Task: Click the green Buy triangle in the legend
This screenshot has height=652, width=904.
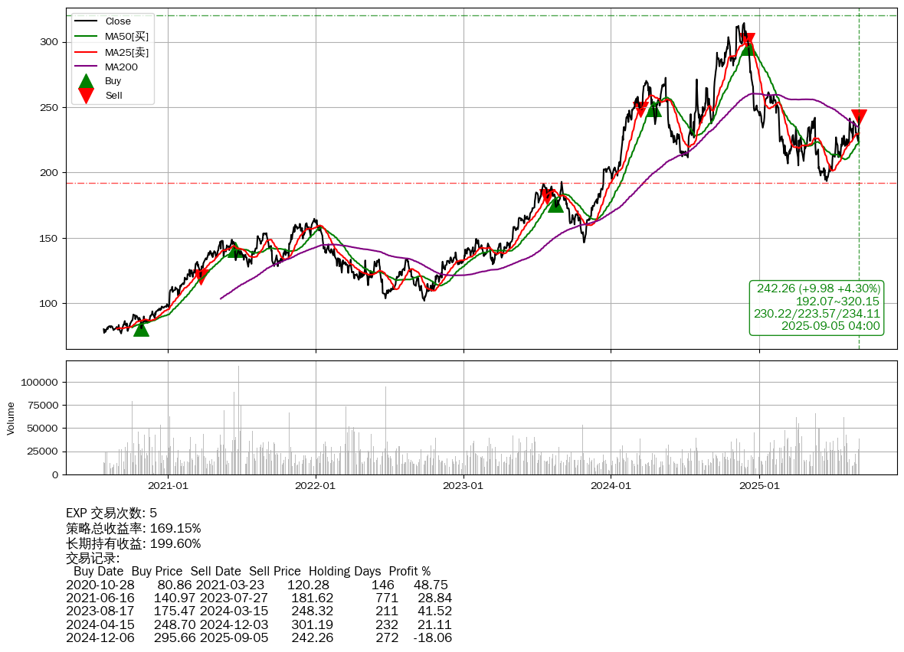Action: (x=87, y=81)
